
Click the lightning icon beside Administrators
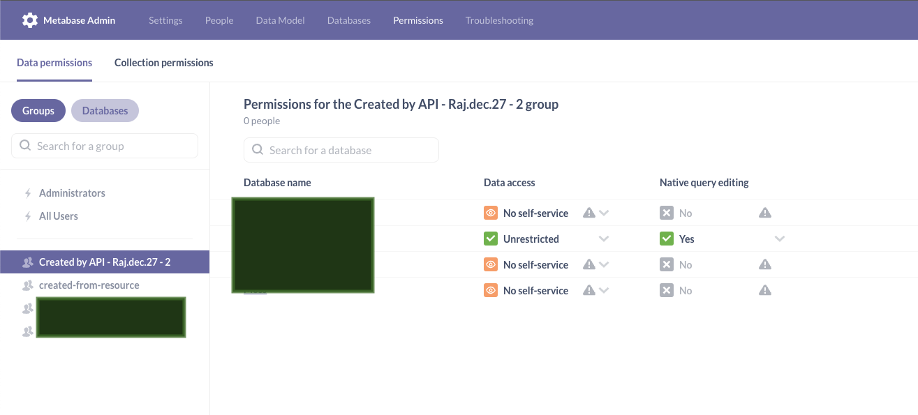(27, 193)
